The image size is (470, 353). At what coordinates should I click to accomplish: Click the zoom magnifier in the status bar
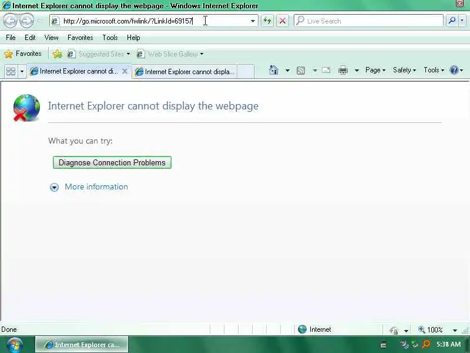[421, 329]
